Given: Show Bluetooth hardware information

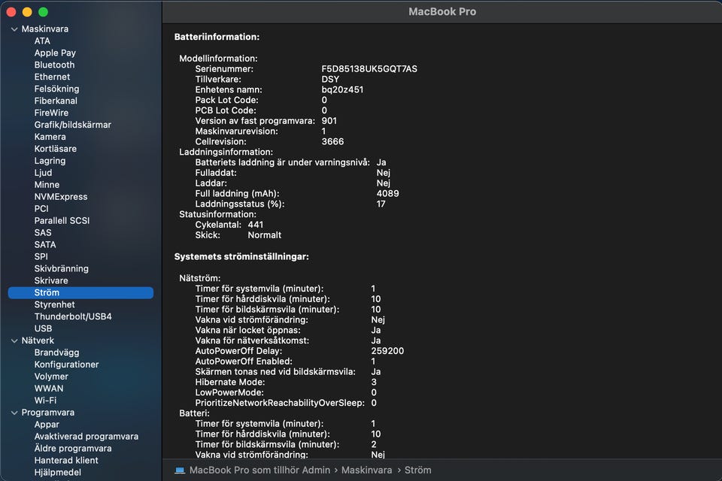Looking at the screenshot, I should [x=54, y=65].
